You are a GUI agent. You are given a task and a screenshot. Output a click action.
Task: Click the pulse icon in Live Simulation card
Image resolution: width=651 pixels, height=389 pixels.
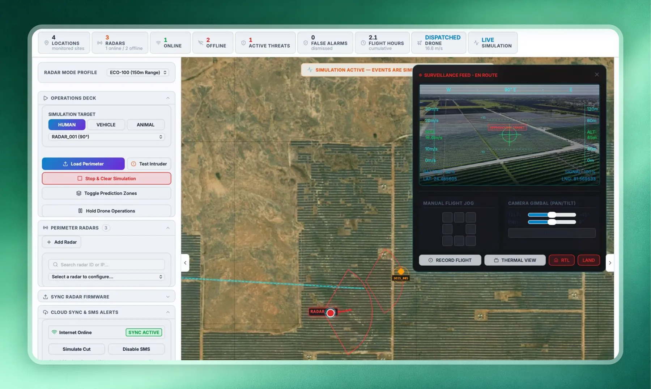tap(476, 43)
